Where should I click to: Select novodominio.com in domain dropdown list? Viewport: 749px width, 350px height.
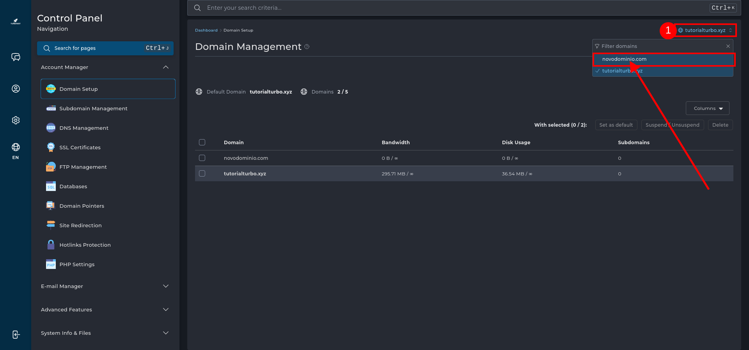click(x=624, y=59)
